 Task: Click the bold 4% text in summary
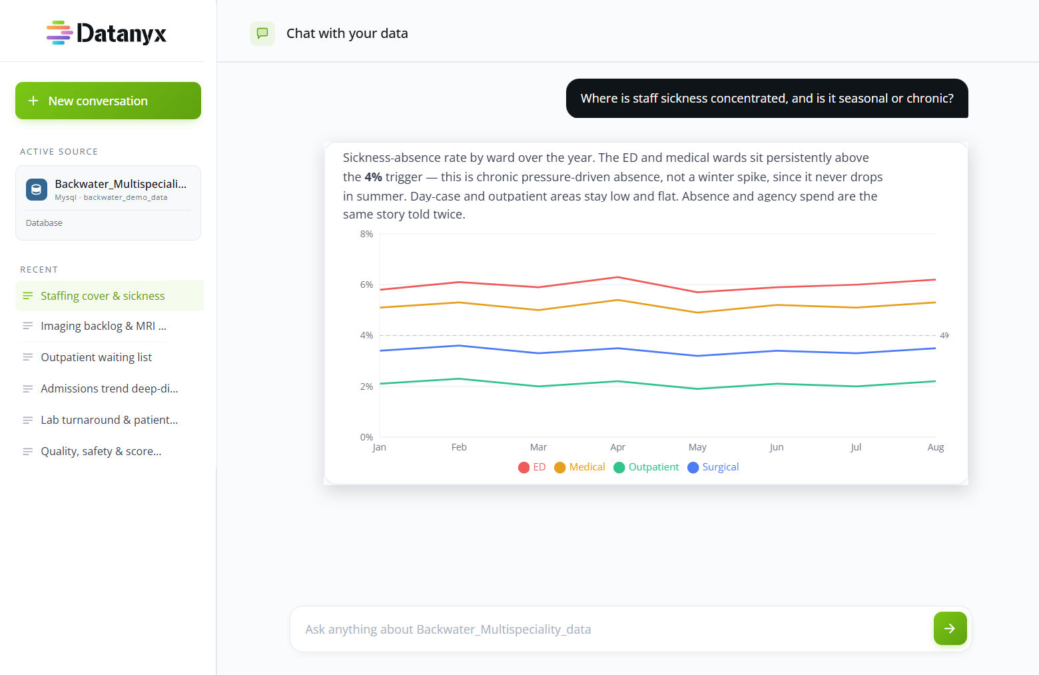(x=373, y=177)
